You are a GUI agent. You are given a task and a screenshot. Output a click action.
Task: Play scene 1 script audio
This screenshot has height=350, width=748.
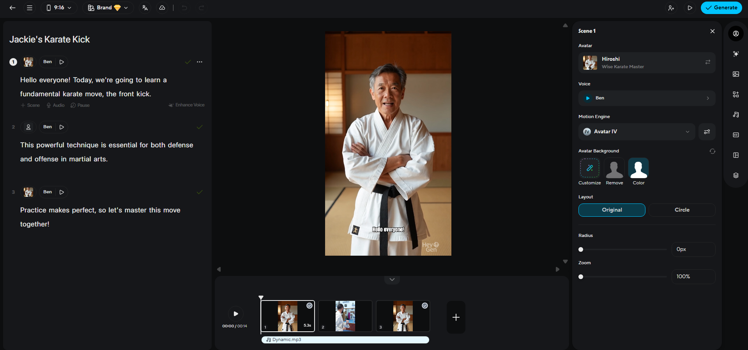point(62,62)
